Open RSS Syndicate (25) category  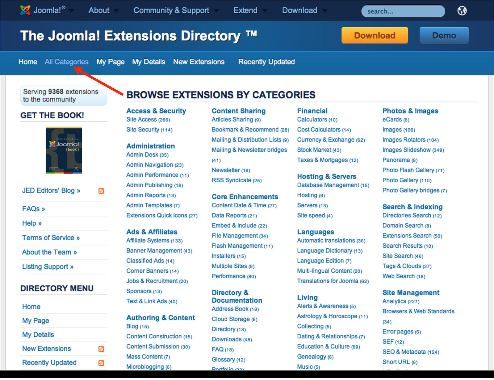[237, 180]
